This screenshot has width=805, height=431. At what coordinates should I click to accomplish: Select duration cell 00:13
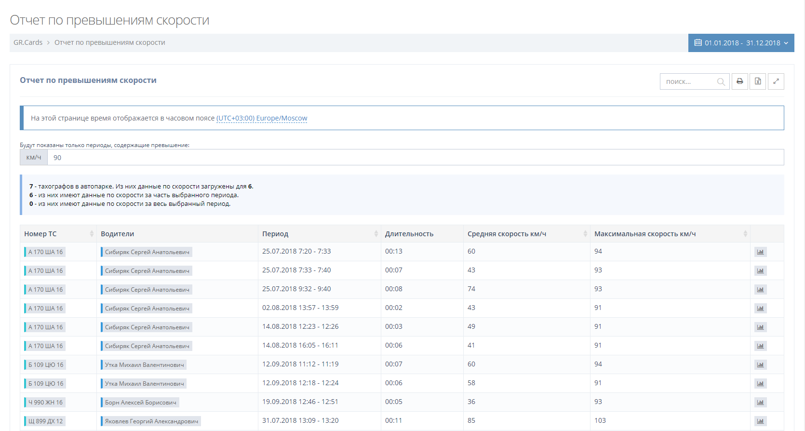tap(394, 251)
